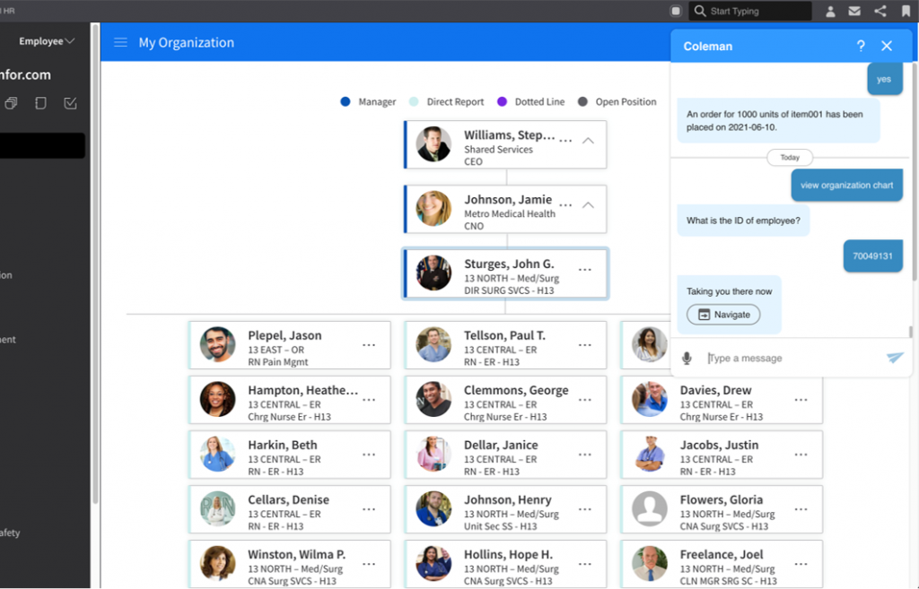Image resolution: width=919 pixels, height=589 pixels.
Task: Select the name "Winston, Wilma P."
Action: pos(296,554)
